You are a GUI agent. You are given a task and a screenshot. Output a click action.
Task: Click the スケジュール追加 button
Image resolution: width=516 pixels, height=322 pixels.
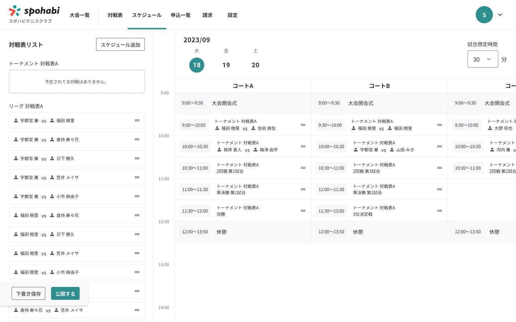(x=120, y=45)
